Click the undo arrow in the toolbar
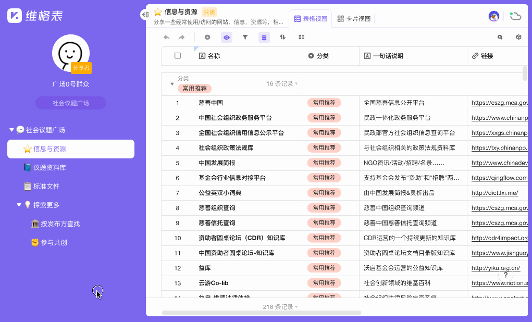 166,38
